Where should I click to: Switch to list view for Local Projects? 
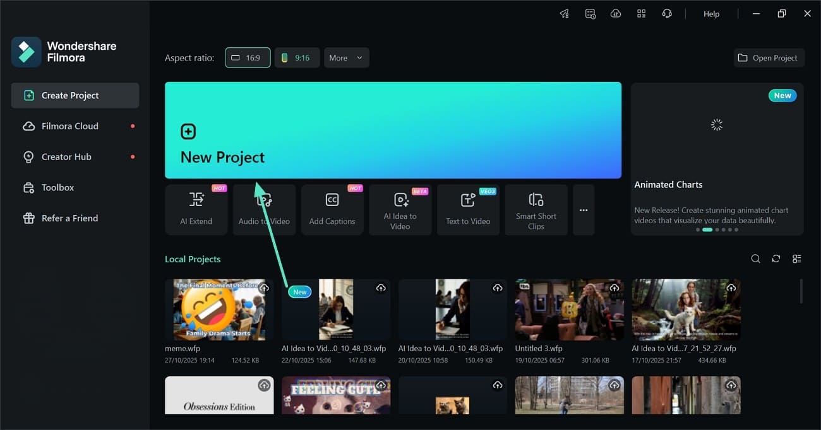coord(796,259)
